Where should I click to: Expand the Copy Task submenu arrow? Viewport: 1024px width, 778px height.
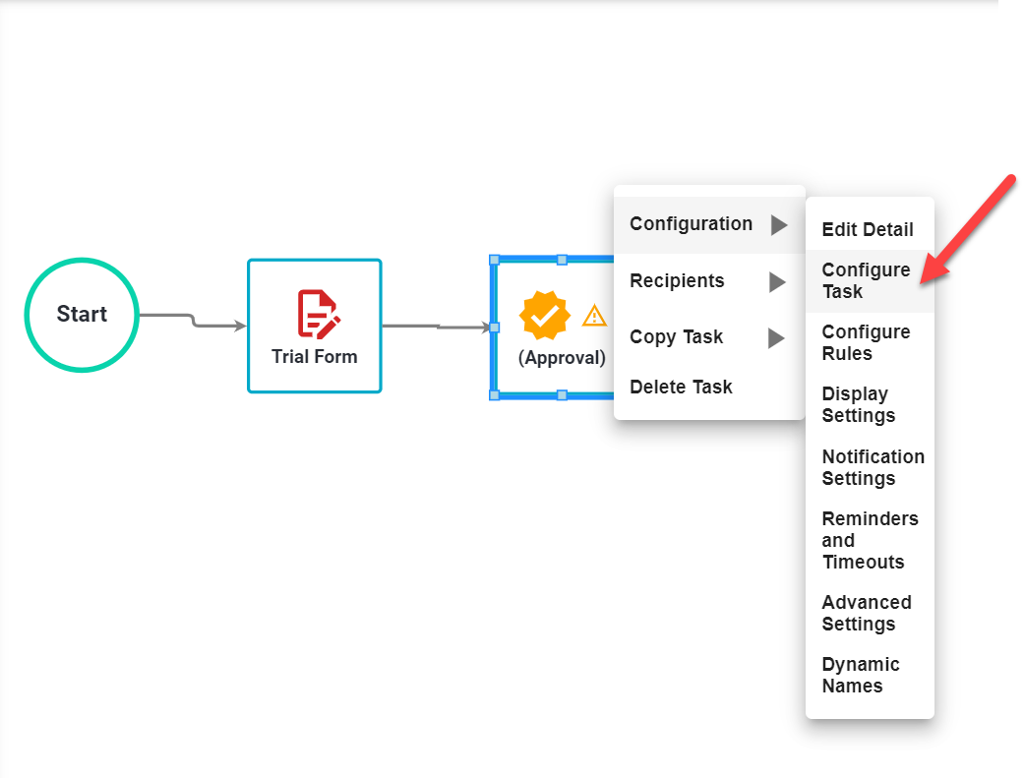[x=776, y=338]
